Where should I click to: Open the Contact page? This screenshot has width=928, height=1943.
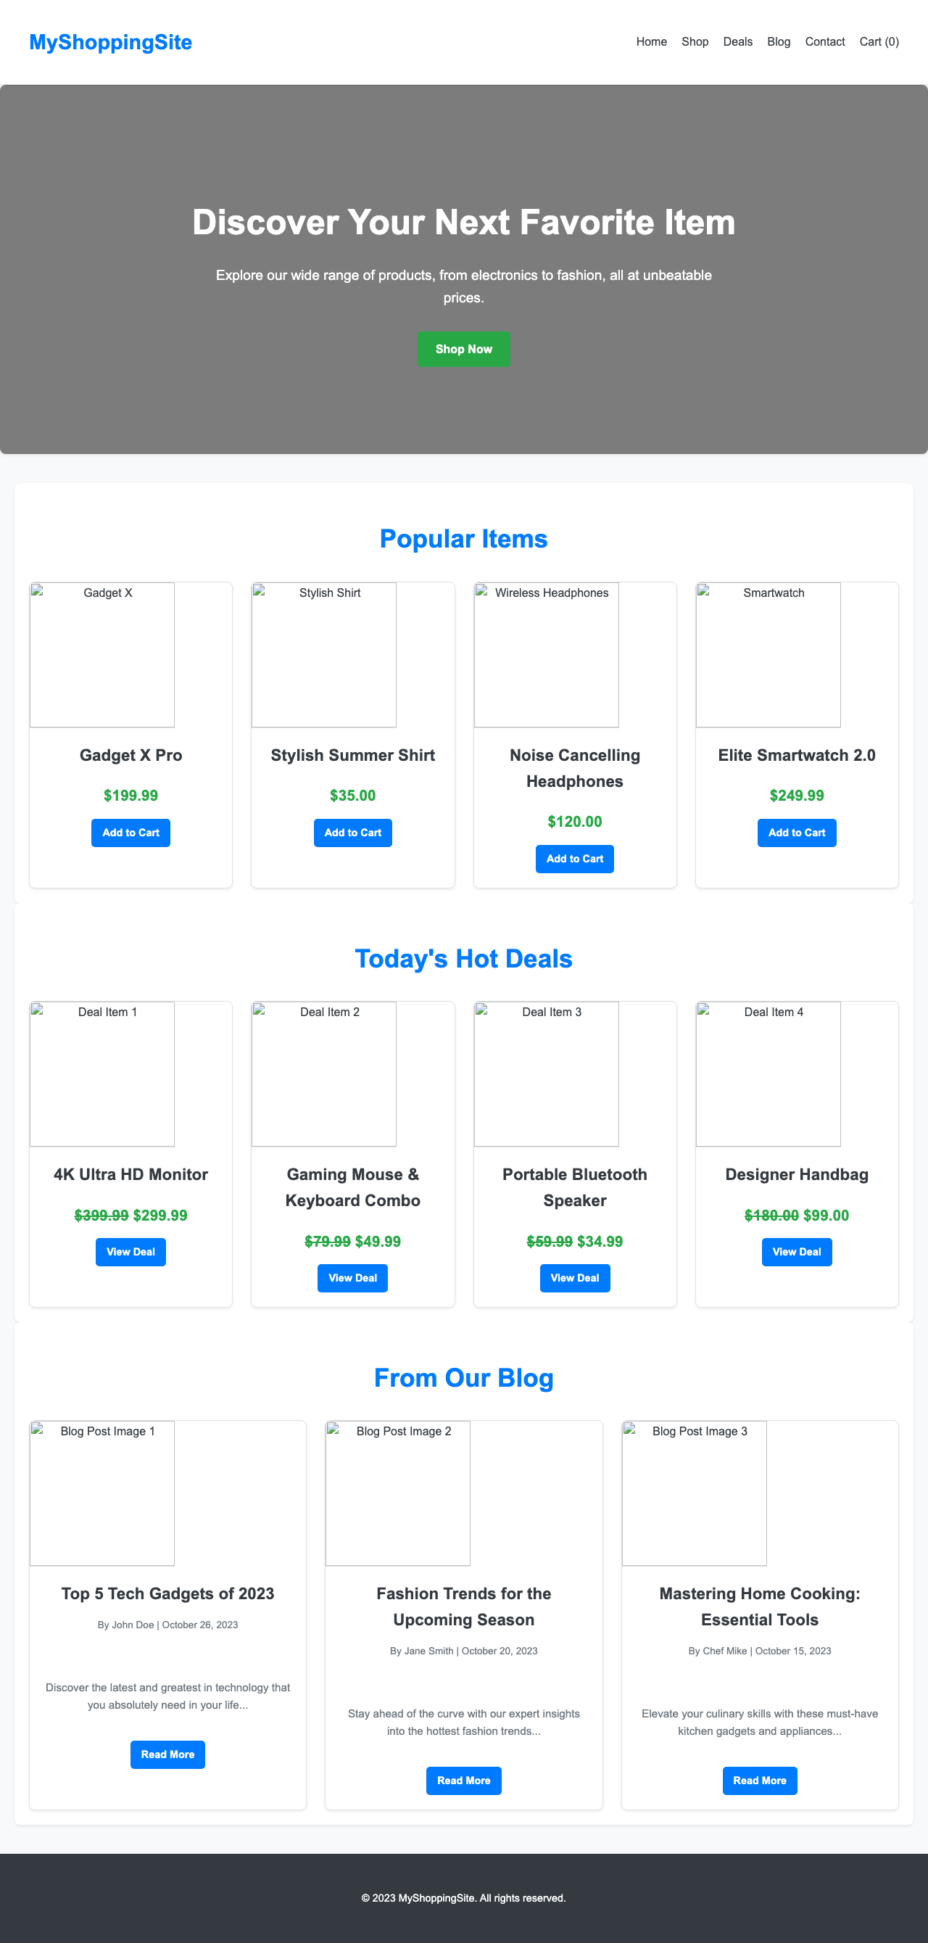click(824, 41)
